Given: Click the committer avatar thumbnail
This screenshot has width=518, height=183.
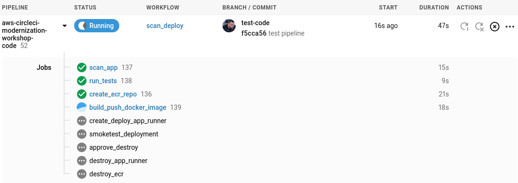Looking at the screenshot, I should point(229,26).
